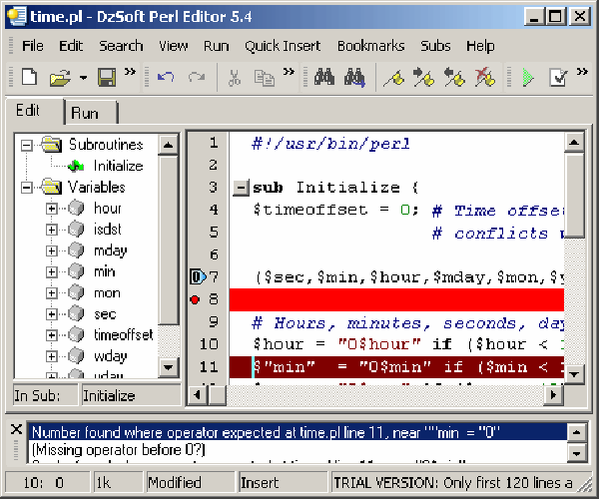Click the green Run script icon

[528, 77]
